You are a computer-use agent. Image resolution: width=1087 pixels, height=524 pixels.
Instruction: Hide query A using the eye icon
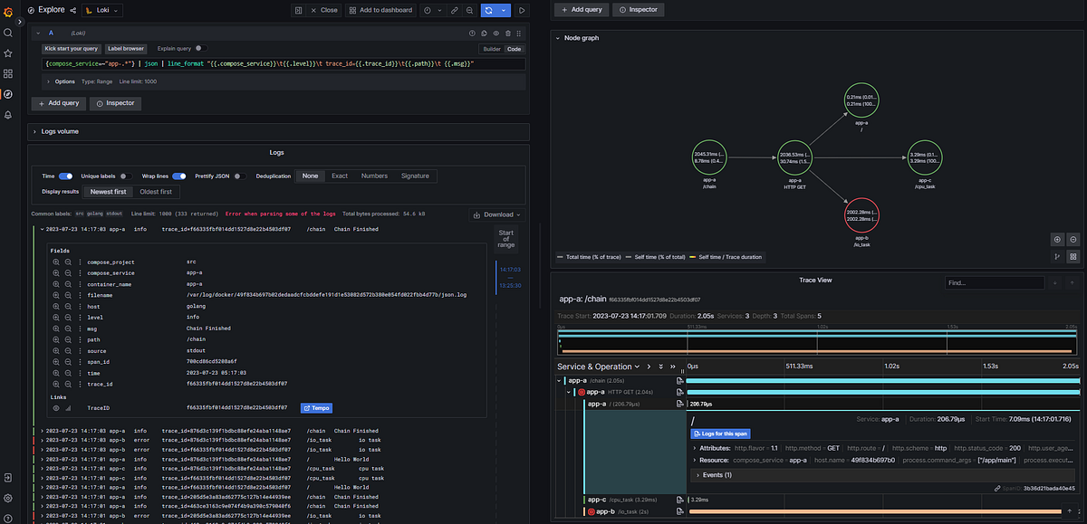tap(496, 33)
